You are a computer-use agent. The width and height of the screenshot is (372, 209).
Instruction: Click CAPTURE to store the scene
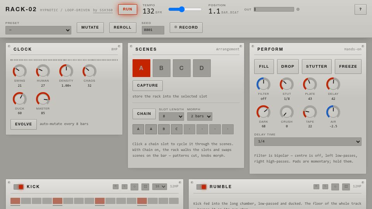click(148, 86)
